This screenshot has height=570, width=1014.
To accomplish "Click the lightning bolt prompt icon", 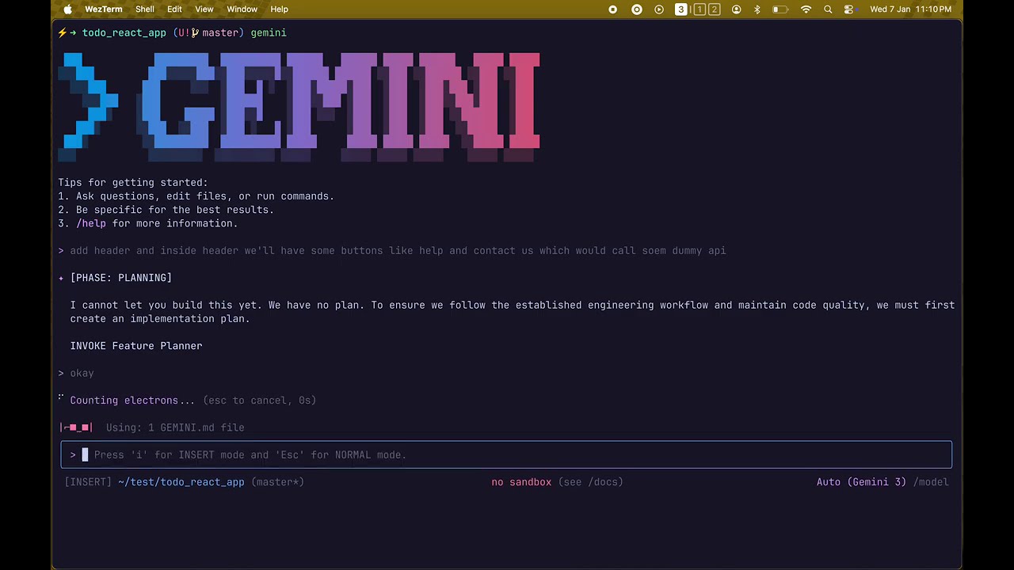I will pos(62,32).
